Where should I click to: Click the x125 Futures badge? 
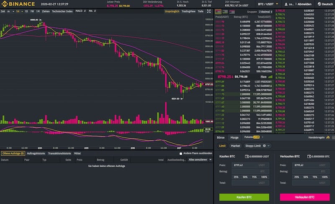[x=256, y=137]
